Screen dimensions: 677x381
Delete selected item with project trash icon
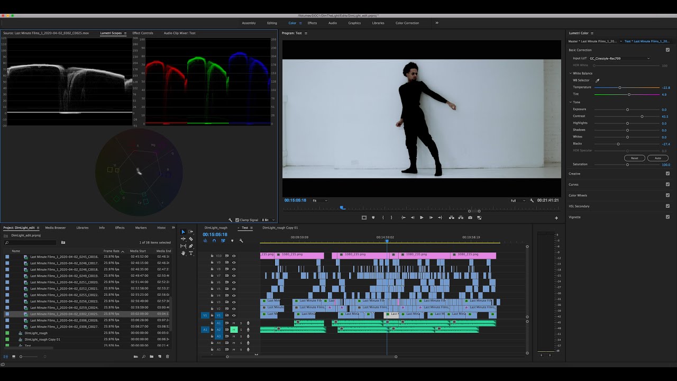[168, 357]
